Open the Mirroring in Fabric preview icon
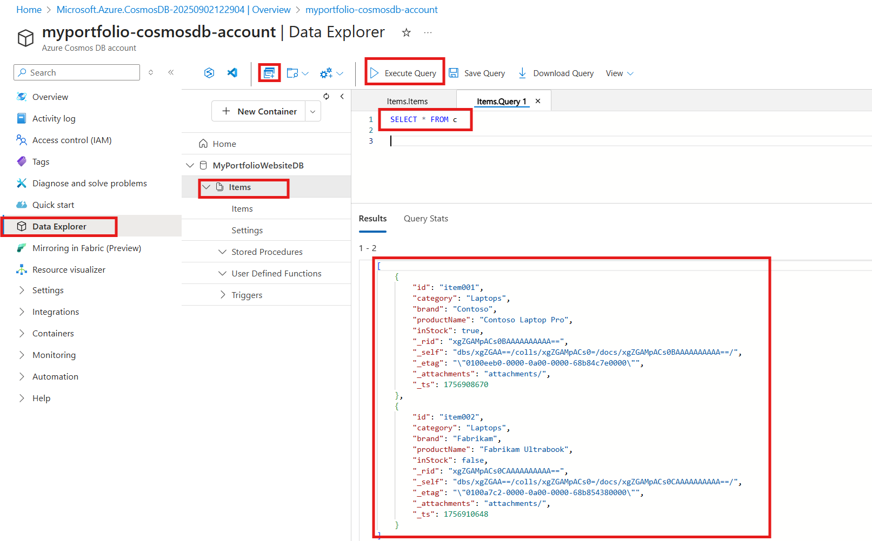The height and width of the screenshot is (541, 872). [22, 248]
